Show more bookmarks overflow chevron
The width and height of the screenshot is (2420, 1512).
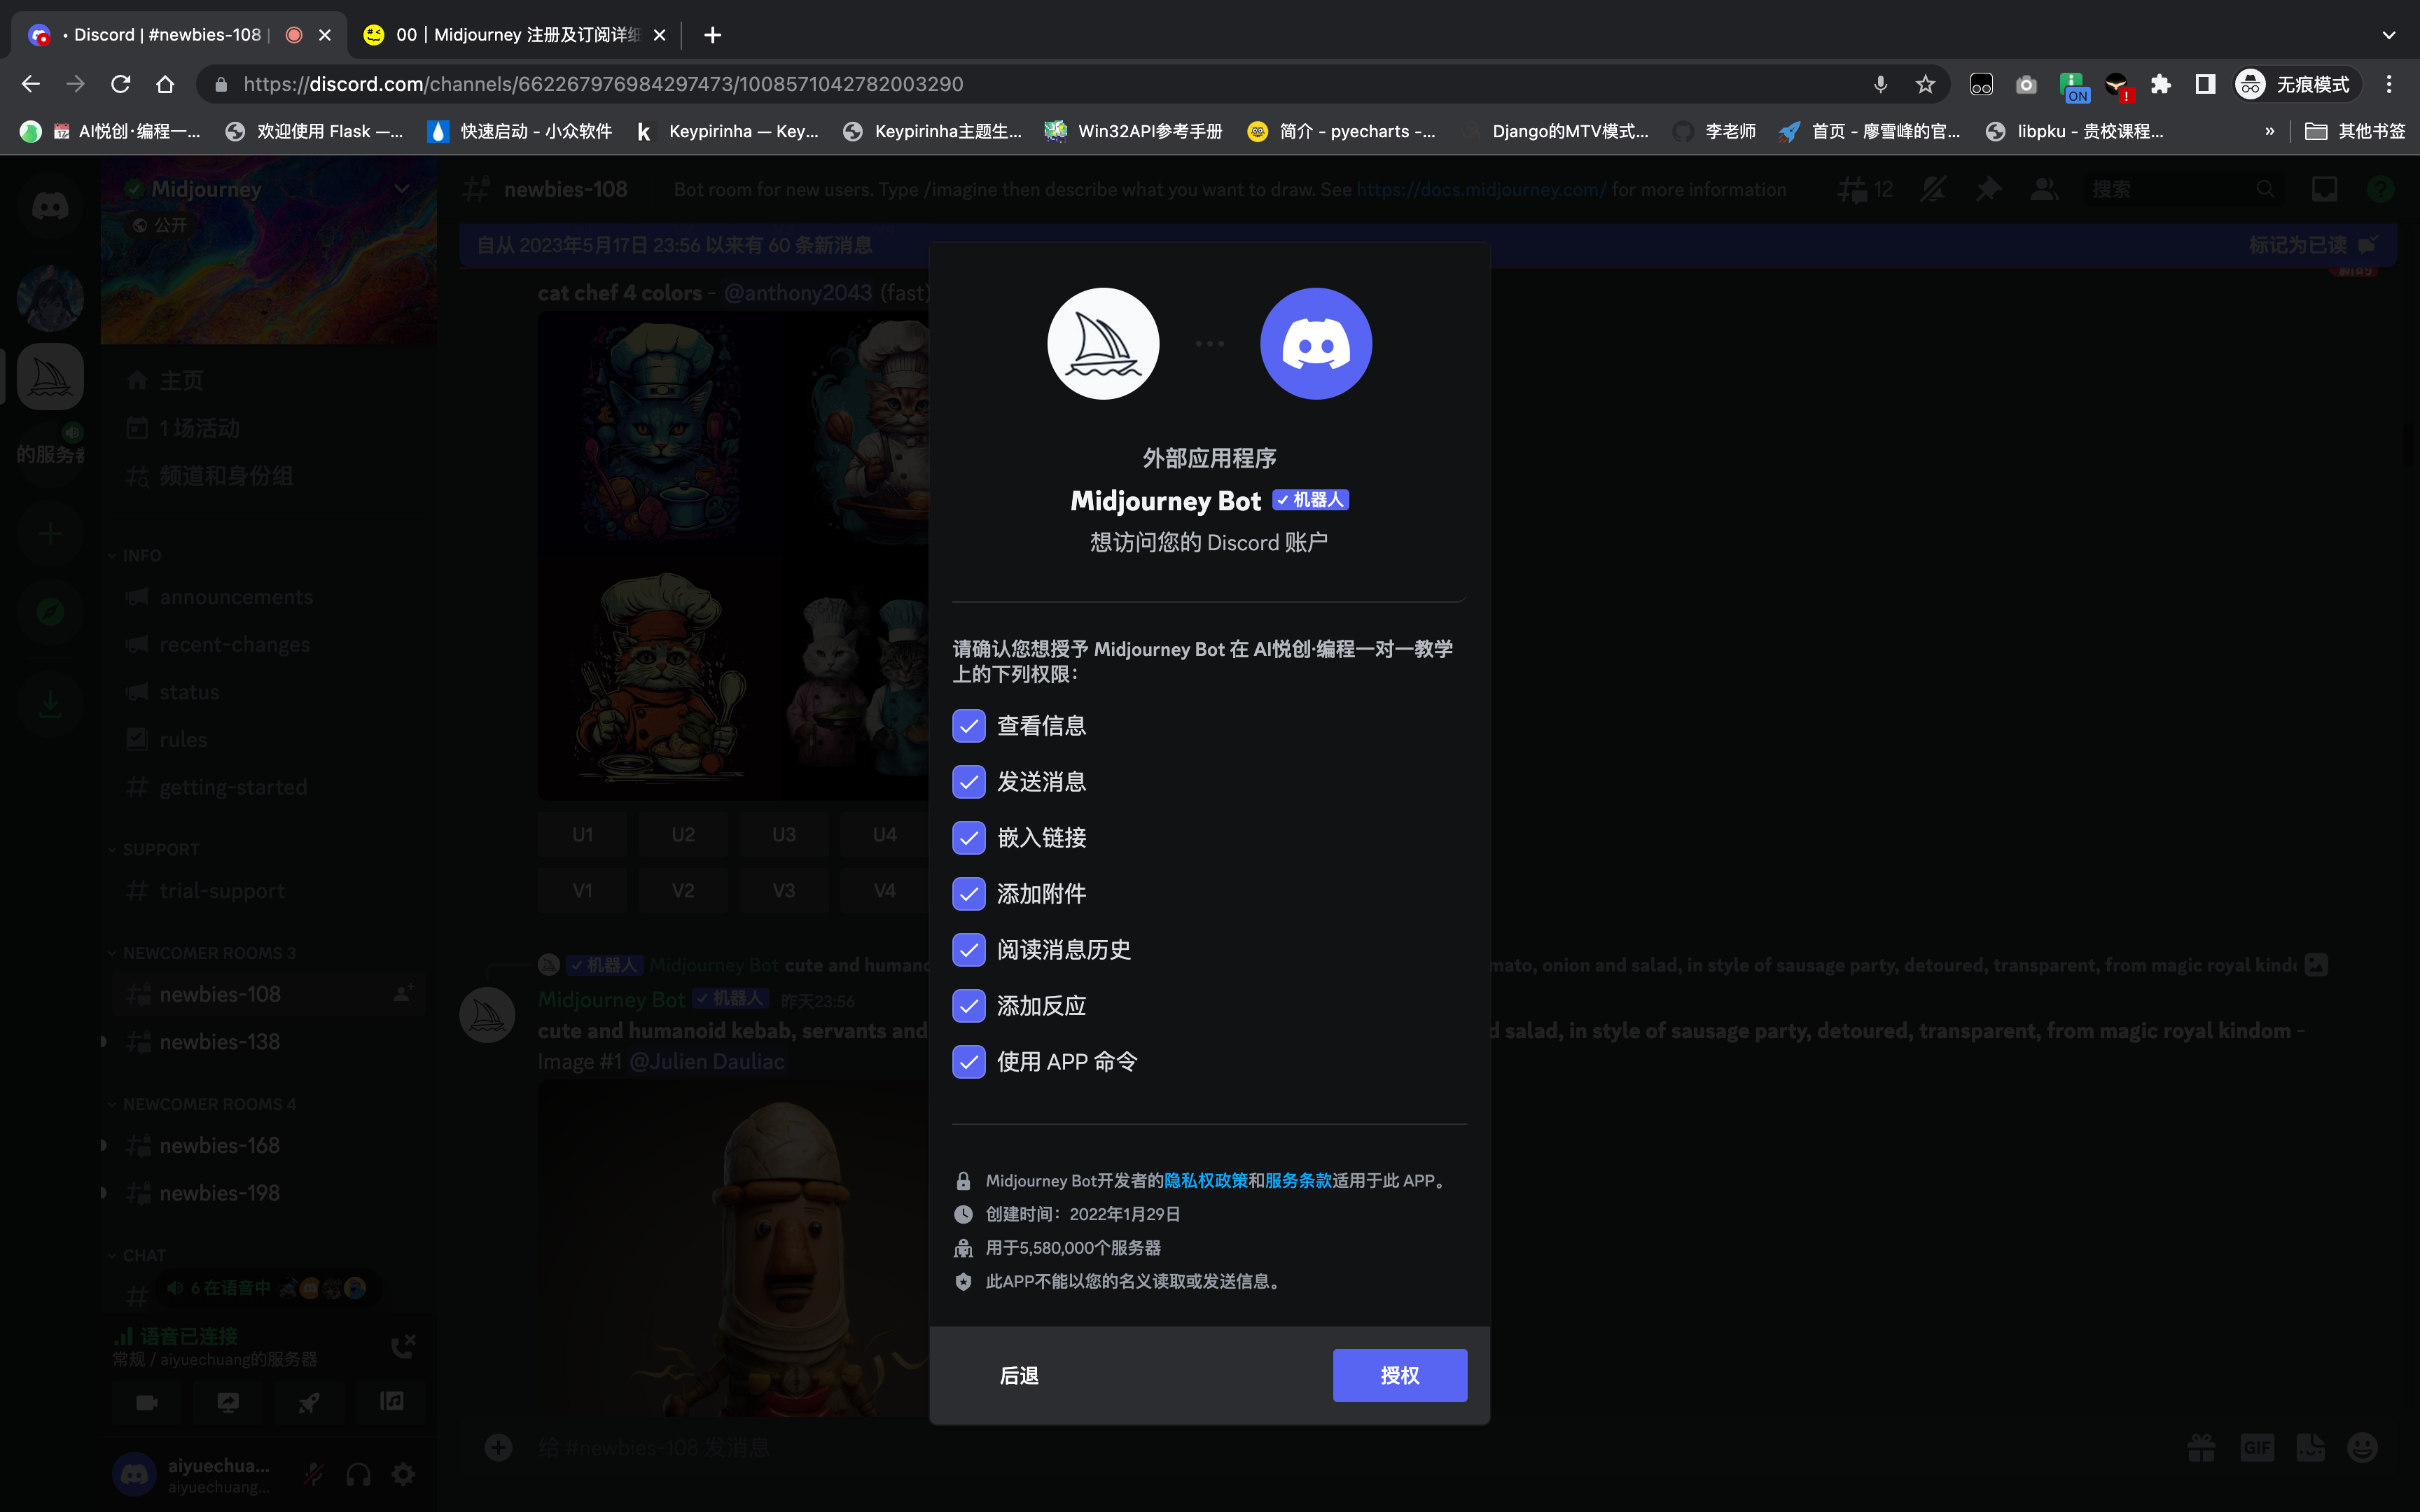[2270, 131]
